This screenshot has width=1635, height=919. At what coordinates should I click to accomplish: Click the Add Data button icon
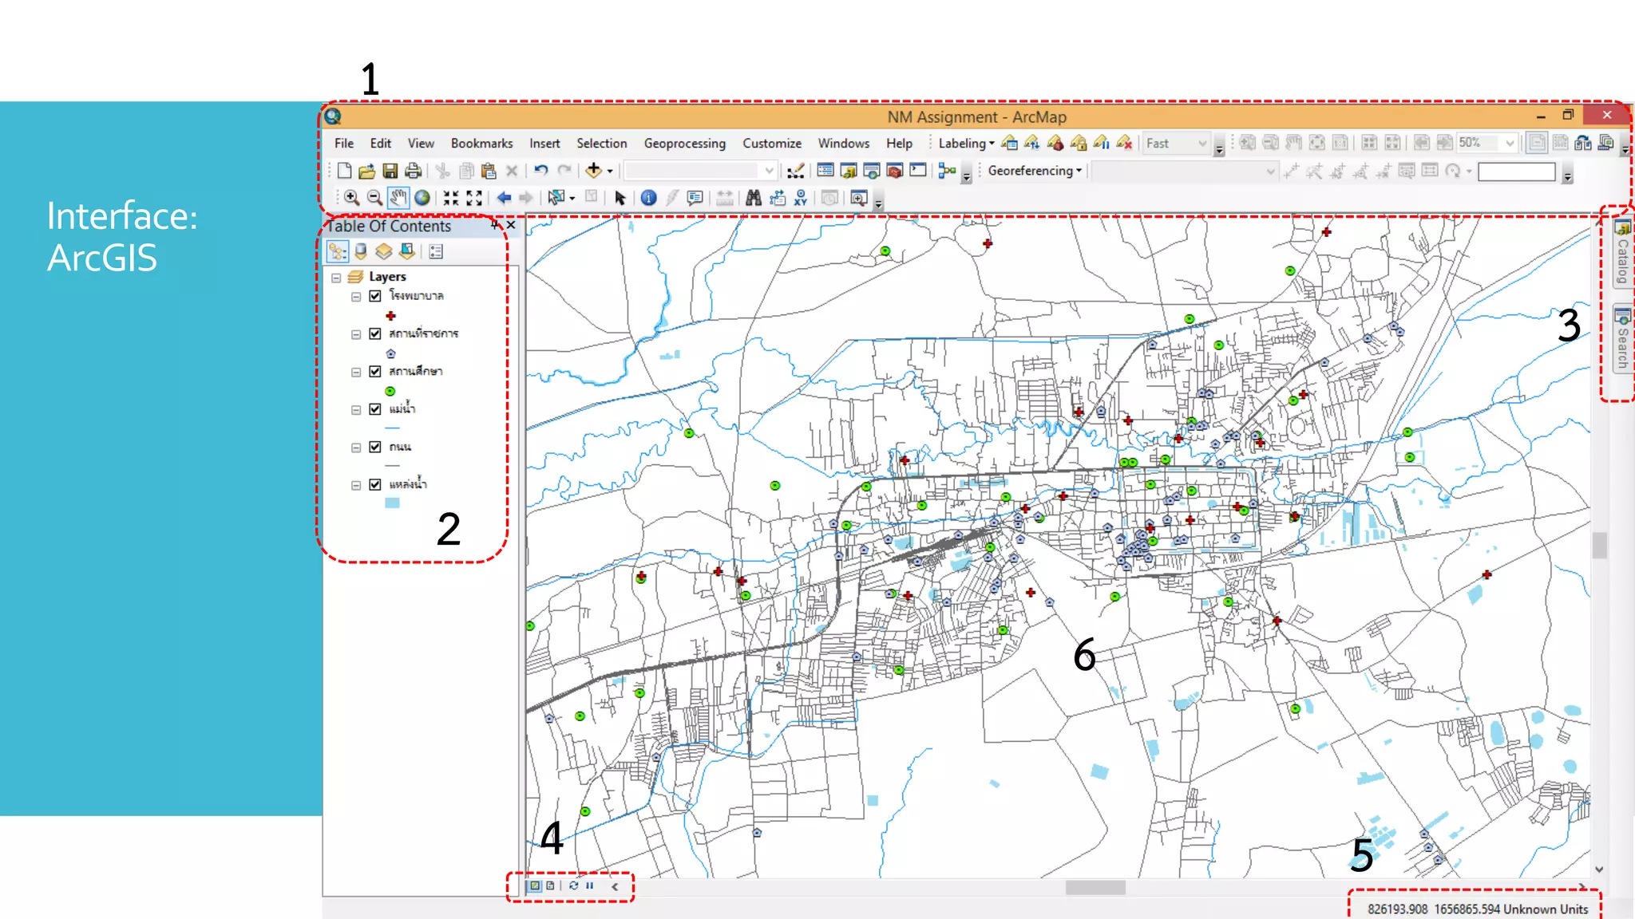[x=593, y=170]
